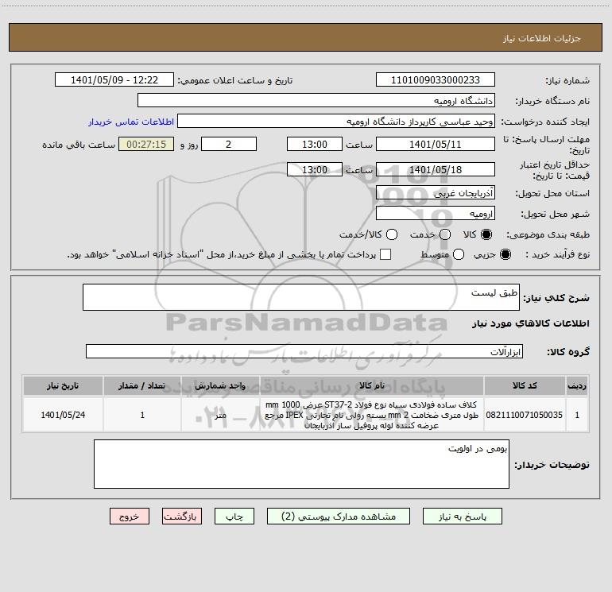Click the تاریخ نیاز column header
Screen dimensions: 612x592
coord(63,385)
